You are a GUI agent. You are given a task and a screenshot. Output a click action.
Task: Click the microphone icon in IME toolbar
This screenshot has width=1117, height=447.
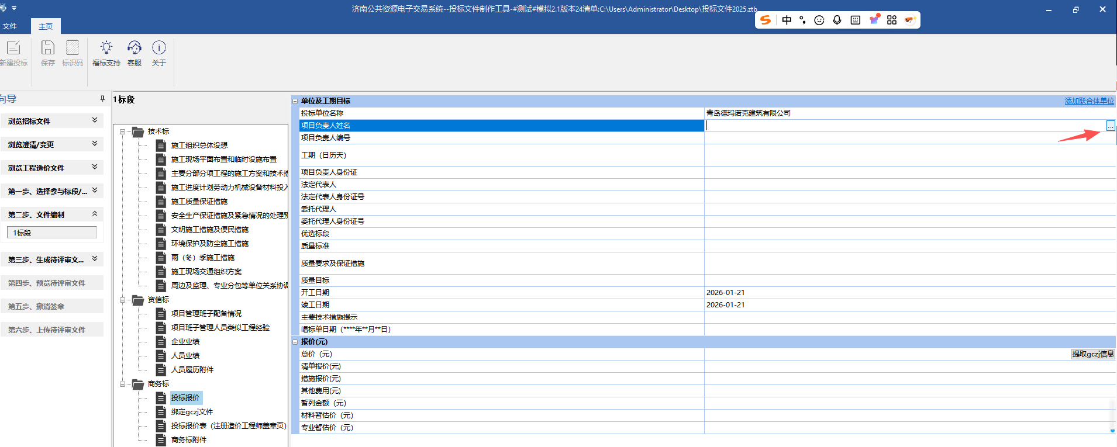(x=837, y=20)
